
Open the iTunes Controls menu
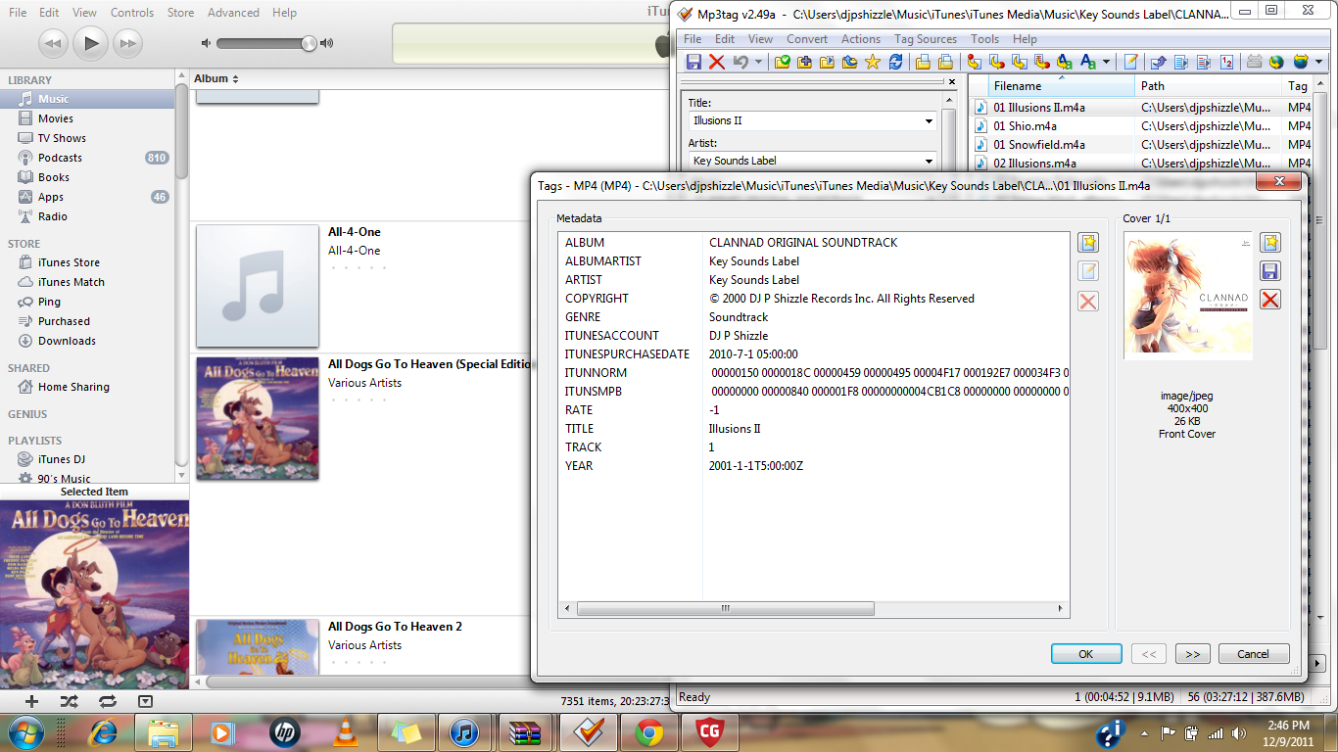click(x=132, y=13)
